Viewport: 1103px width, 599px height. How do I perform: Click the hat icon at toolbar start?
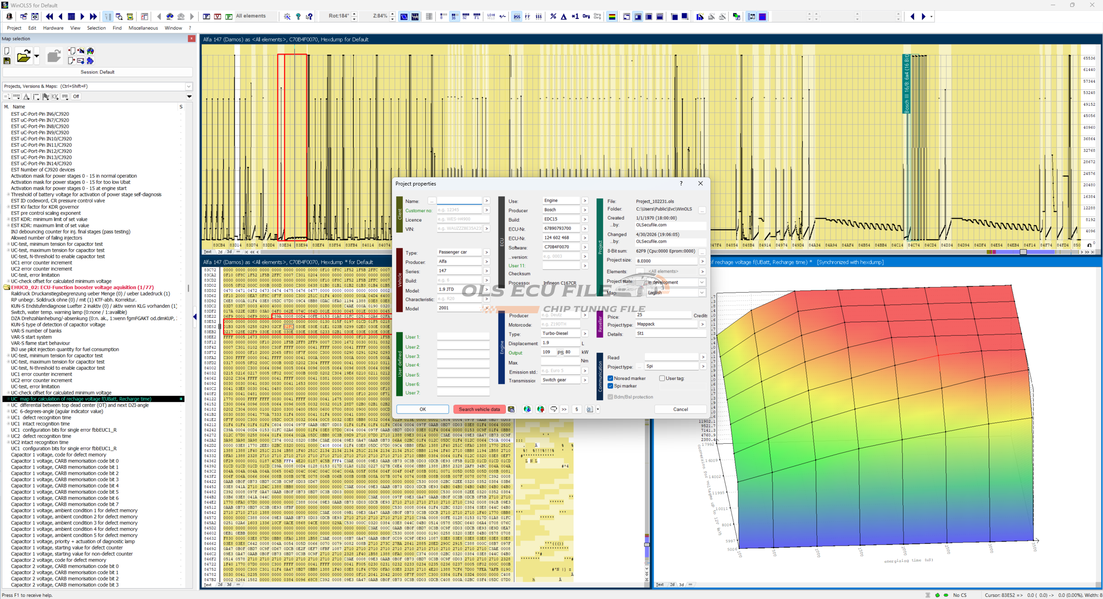[x=9, y=16]
